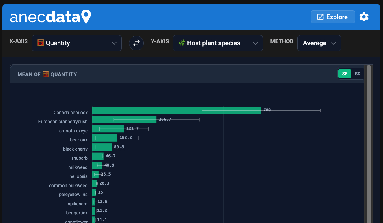
Task: Open the Host plant species dropdown
Action: [218, 43]
